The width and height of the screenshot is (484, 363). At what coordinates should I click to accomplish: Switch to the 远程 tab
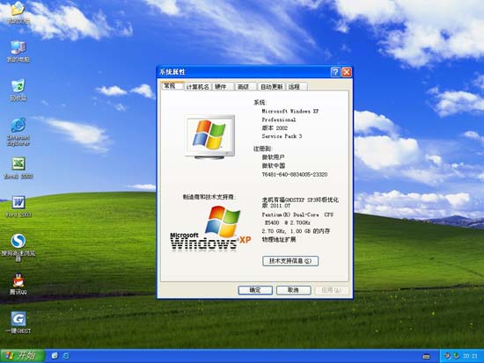pos(297,87)
